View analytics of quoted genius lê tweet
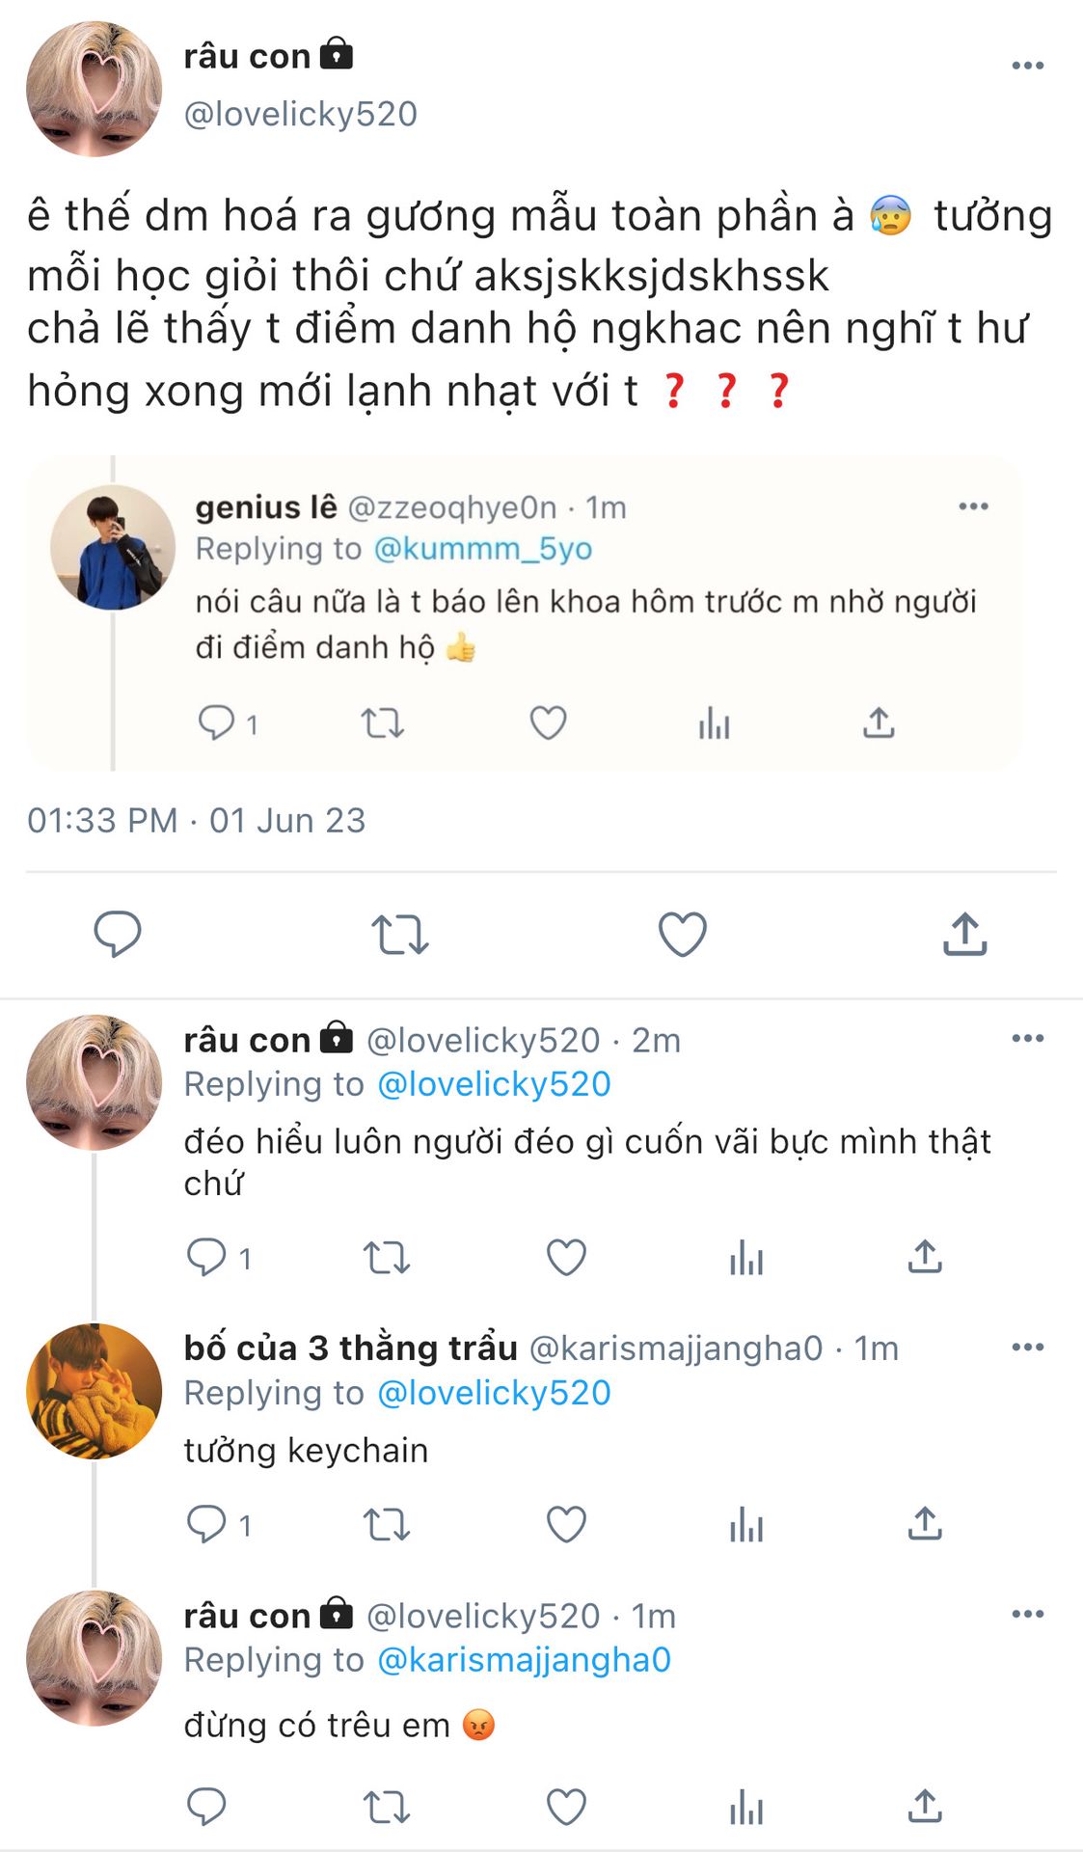 click(x=714, y=722)
